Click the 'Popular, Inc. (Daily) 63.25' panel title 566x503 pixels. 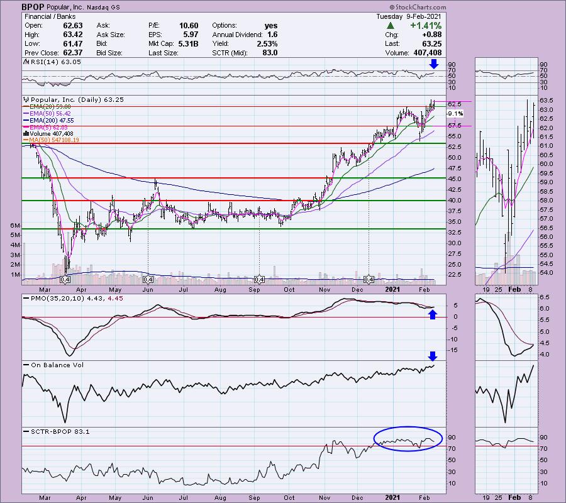point(77,99)
